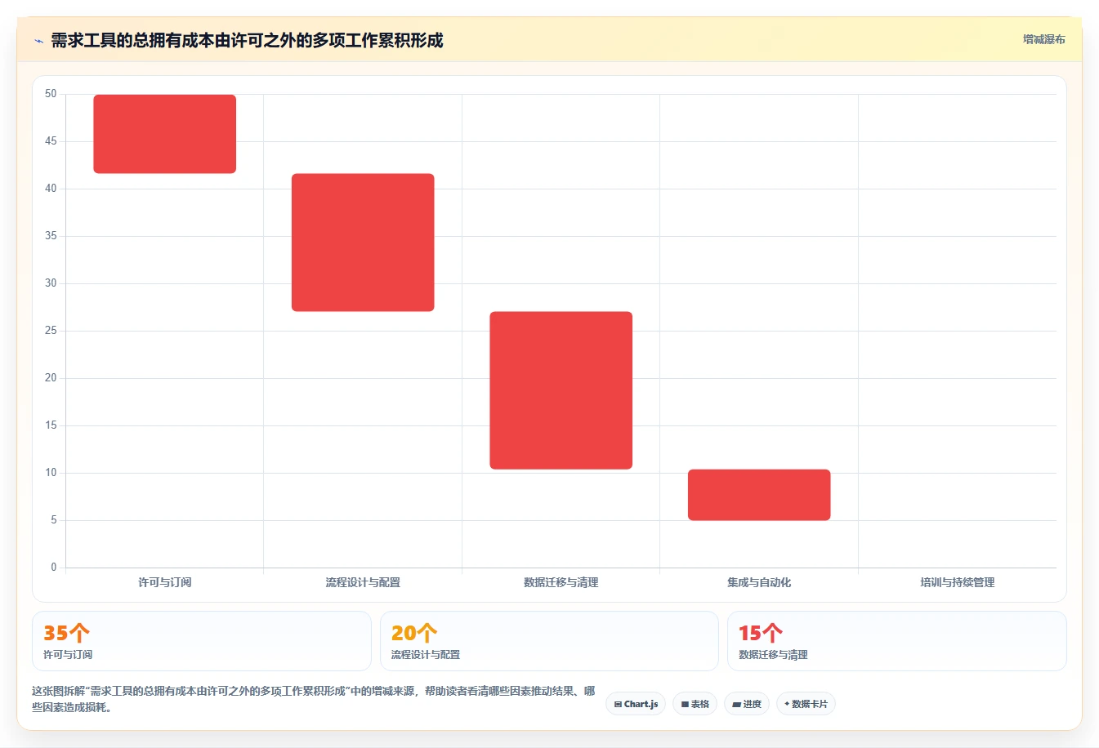Screen dimensions: 1099x748
Task: Click the y-axis value 25
Action: tap(51, 331)
